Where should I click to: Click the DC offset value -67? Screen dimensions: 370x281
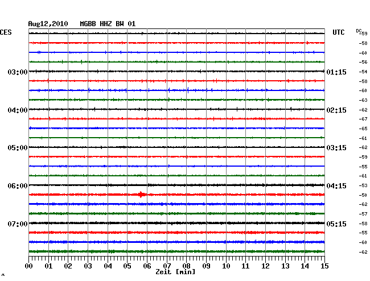click(363, 119)
